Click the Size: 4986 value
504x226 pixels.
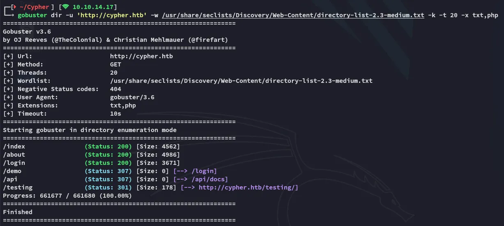[158, 155]
